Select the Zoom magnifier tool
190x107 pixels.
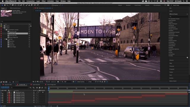click(7, 5)
